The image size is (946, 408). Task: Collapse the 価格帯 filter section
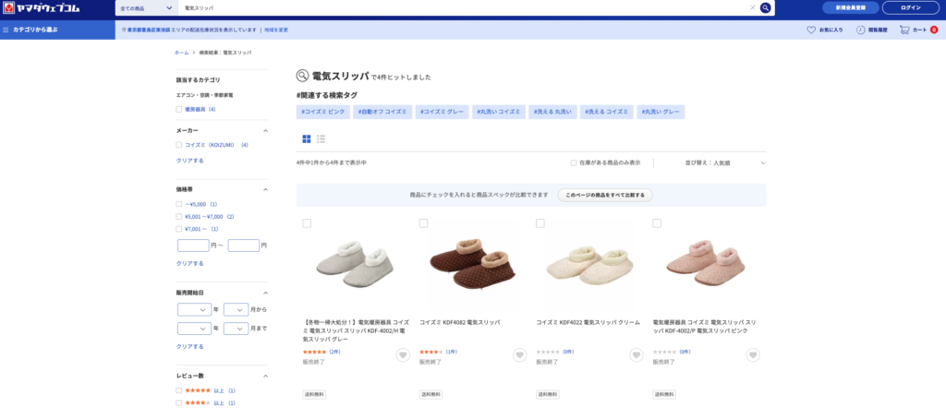(x=265, y=189)
